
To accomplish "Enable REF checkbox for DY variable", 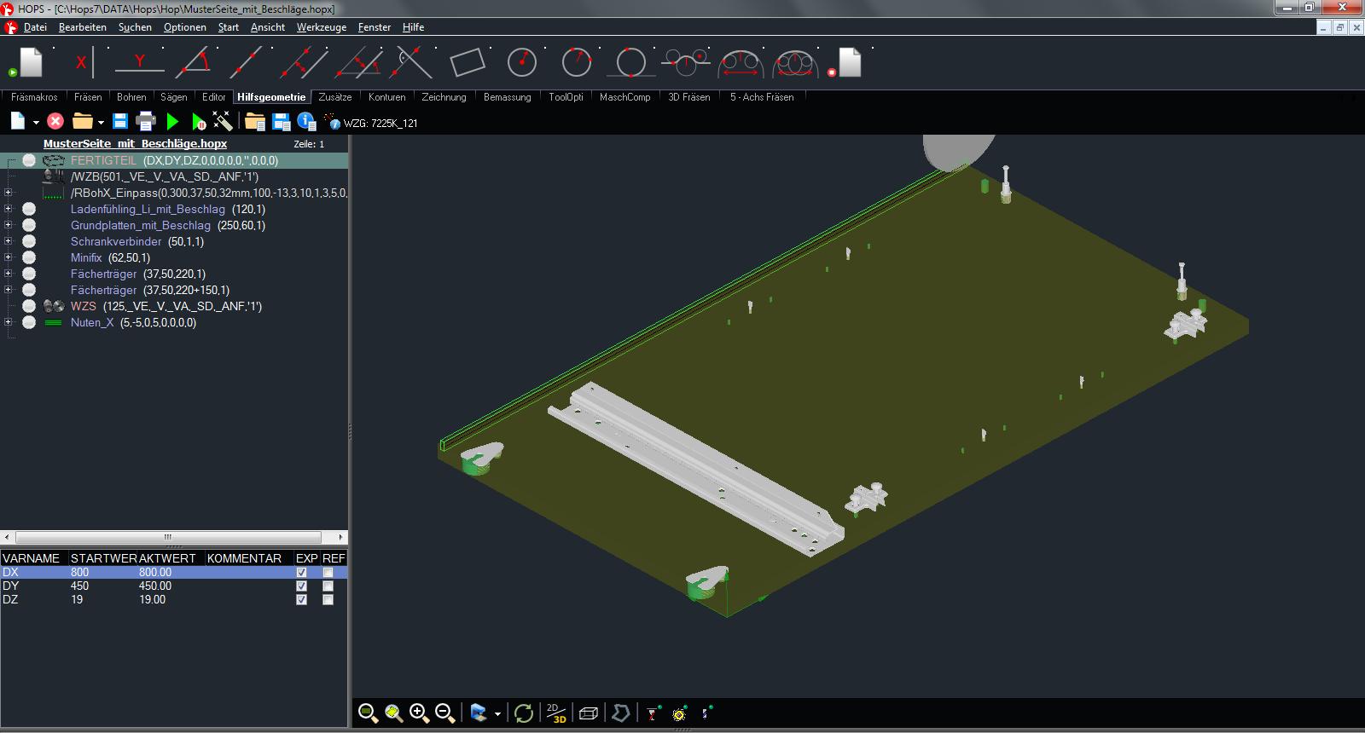I will pos(328,586).
